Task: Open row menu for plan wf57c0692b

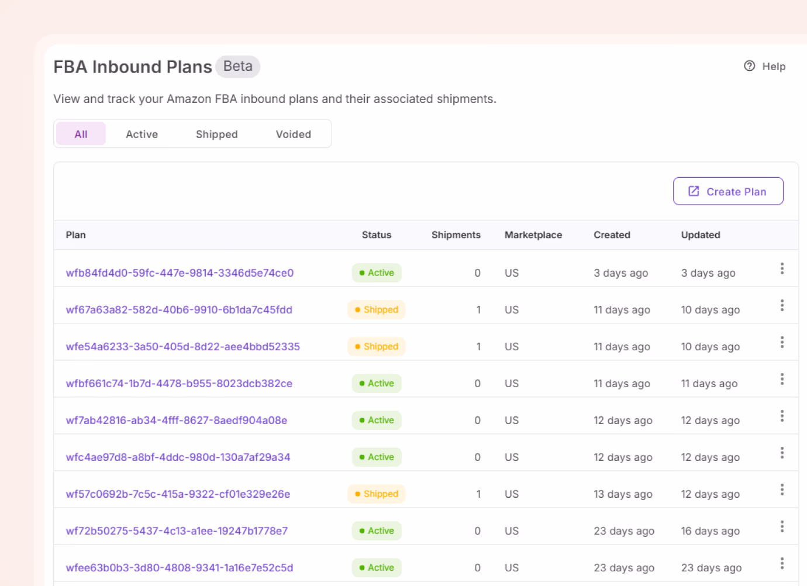Action: coord(782,490)
